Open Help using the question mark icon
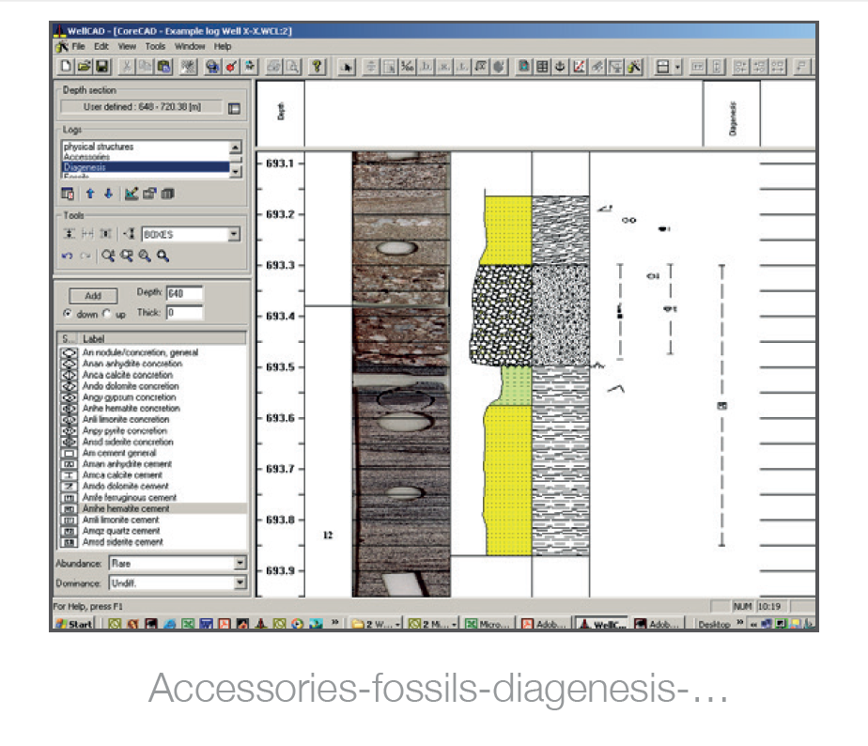 click(317, 66)
